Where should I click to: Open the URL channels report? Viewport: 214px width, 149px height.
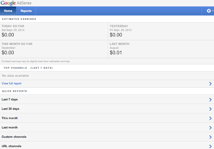click(11, 146)
